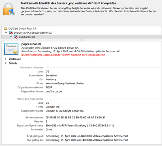Click the pop3.arcor.de certificate icon in the chain
This screenshot has height=146, width=162.
[16, 37]
